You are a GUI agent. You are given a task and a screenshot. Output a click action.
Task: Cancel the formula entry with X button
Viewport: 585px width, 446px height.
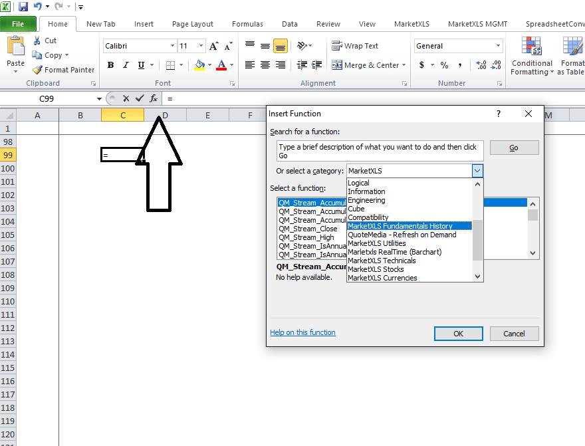click(x=126, y=98)
